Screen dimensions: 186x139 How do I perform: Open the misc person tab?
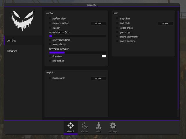99,127
